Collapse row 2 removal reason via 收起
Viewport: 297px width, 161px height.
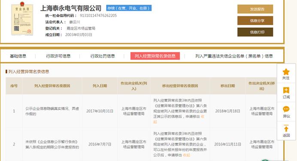coord(186,155)
